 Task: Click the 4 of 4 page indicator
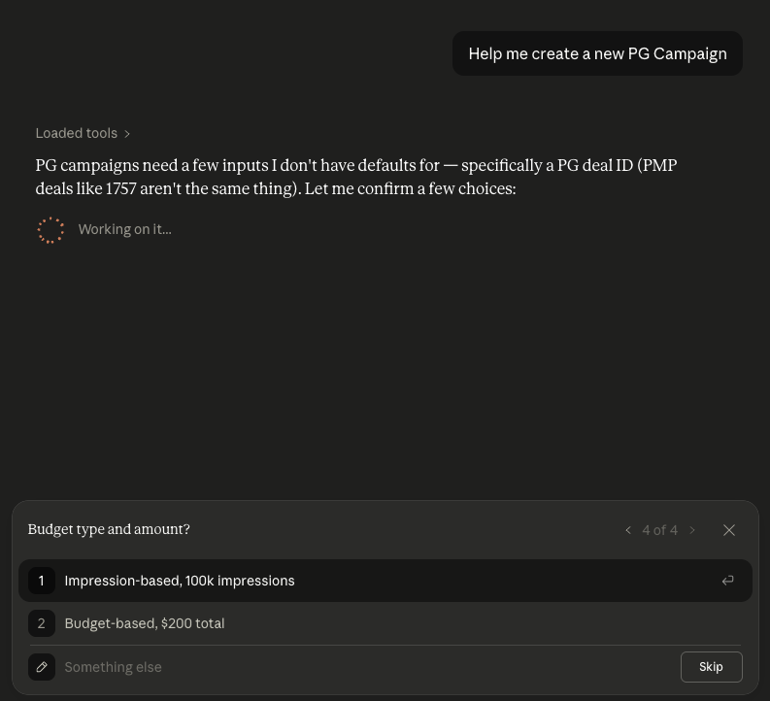(x=660, y=530)
